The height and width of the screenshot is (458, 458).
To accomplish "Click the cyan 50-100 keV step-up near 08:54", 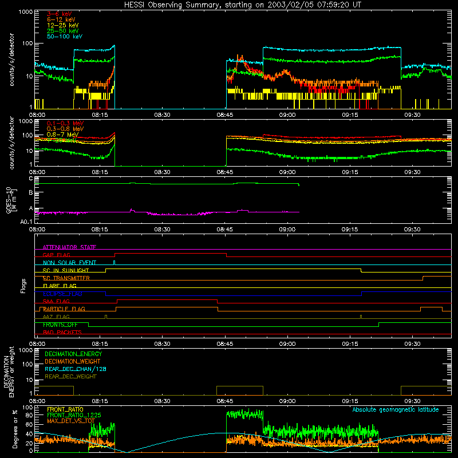I will click(x=263, y=55).
